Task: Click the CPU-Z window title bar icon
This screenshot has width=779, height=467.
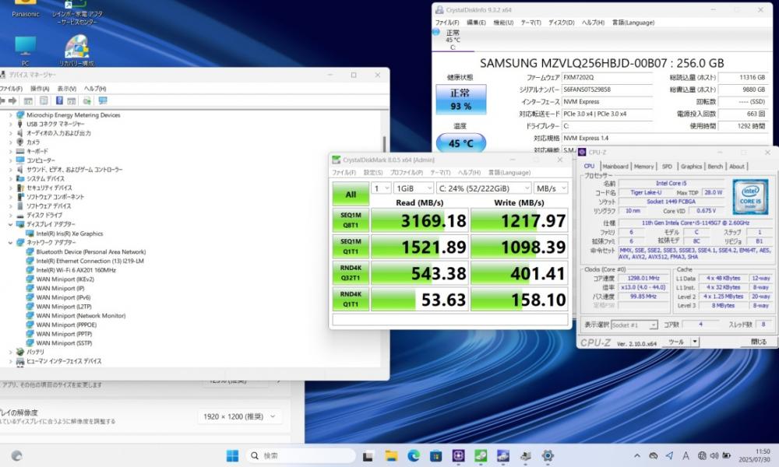Action: pyautogui.click(x=582, y=152)
